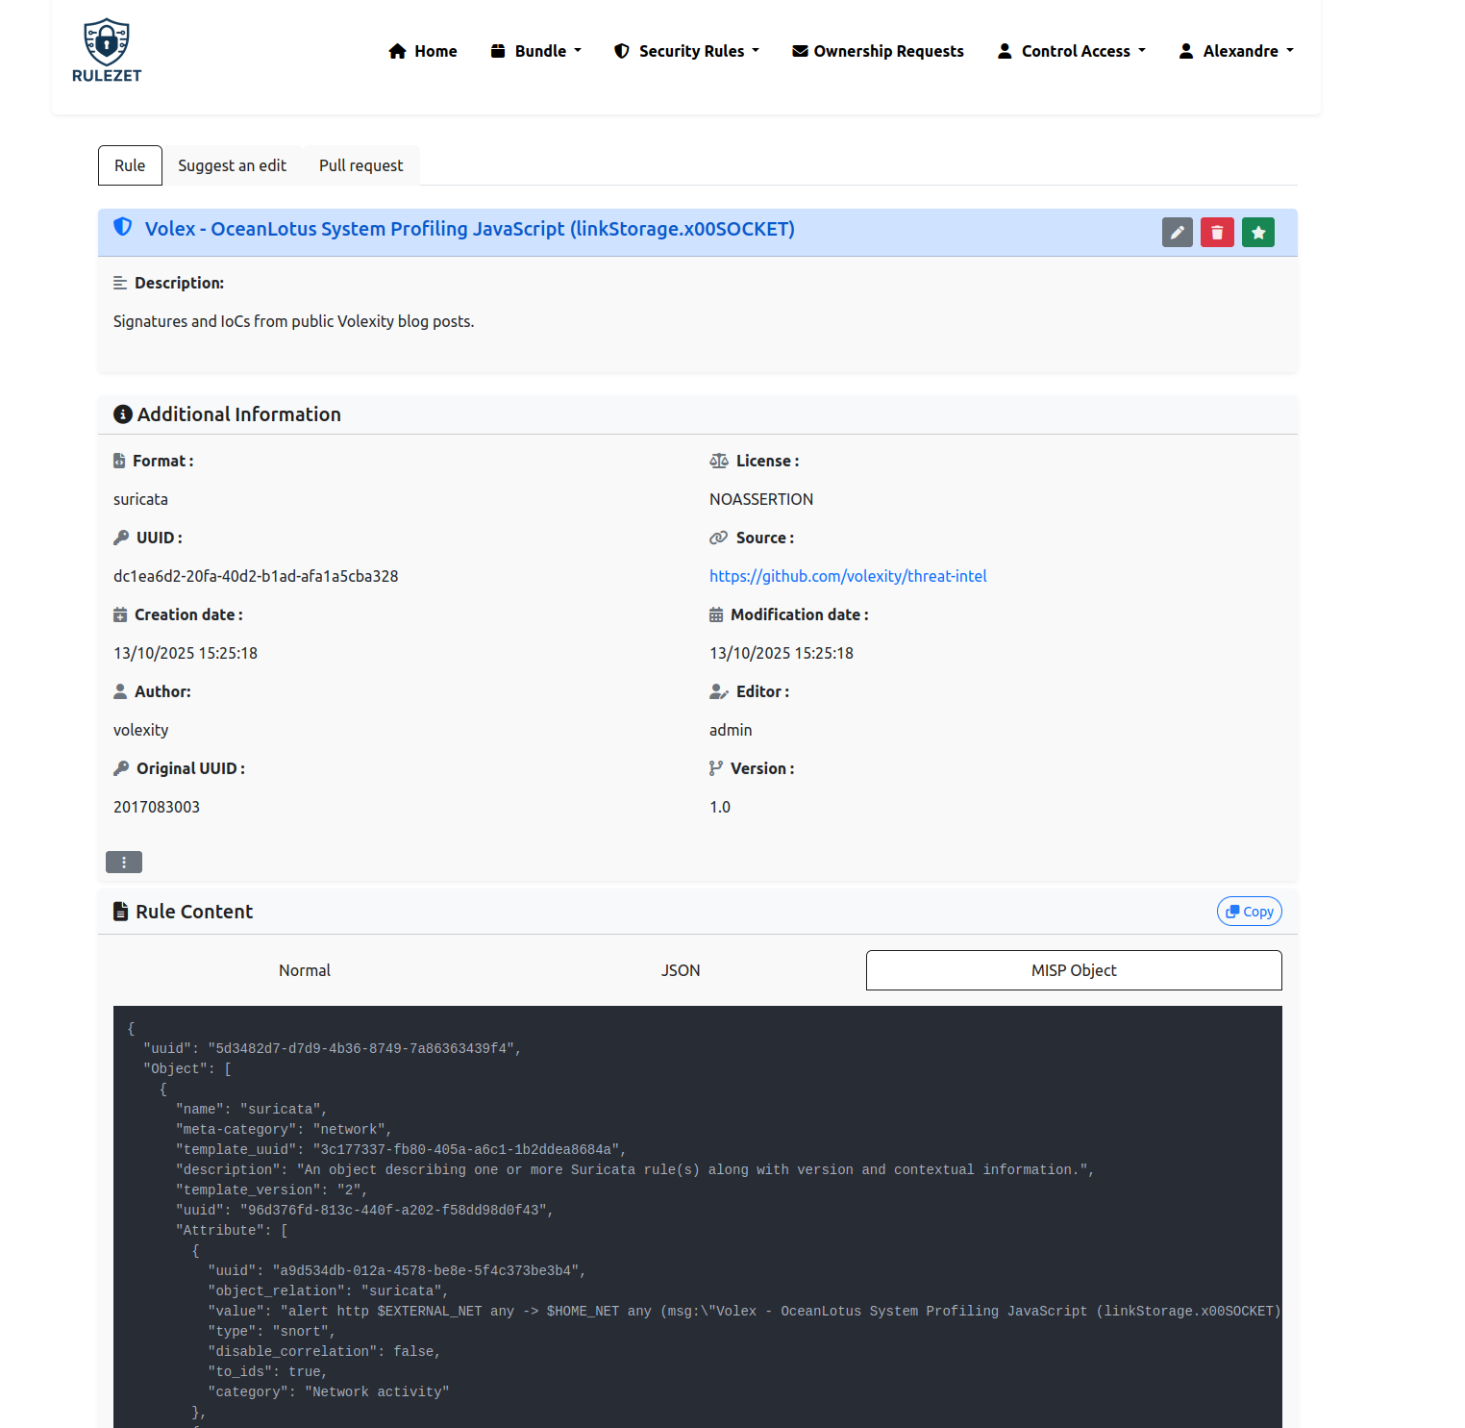This screenshot has height=1428, width=1465.
Task: Click the license value NOASSERTION
Action: [x=761, y=499]
